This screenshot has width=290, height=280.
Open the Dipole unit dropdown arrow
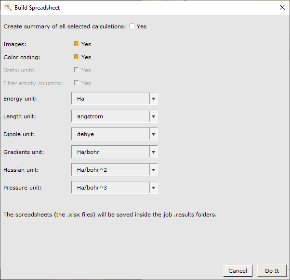pyautogui.click(x=153, y=134)
